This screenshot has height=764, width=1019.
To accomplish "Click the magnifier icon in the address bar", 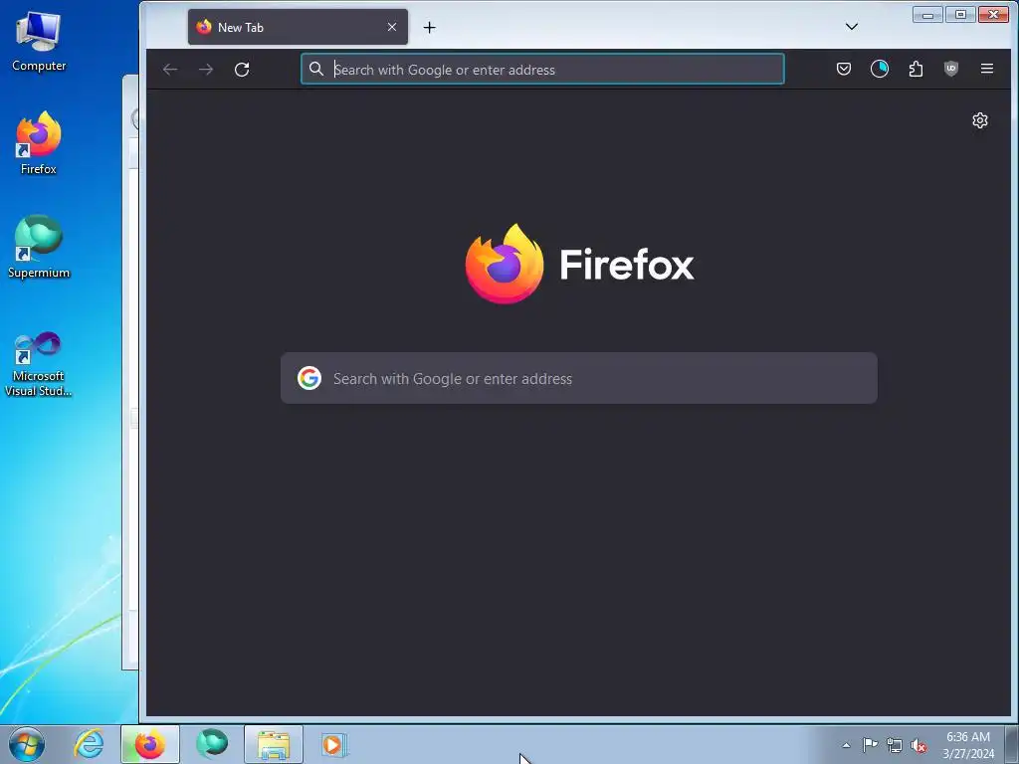I will coord(315,69).
